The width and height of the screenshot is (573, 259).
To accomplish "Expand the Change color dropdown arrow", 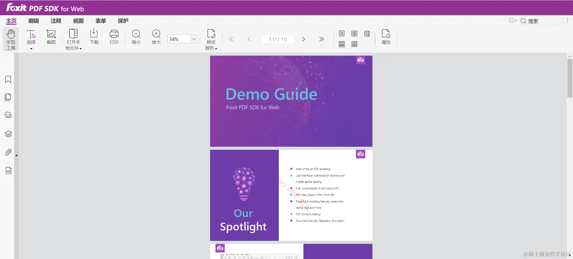I will [216, 49].
